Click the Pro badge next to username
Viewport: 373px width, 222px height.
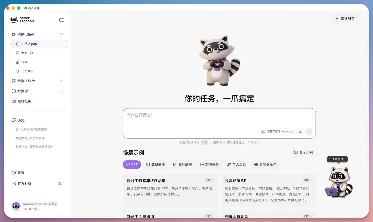click(x=52, y=204)
